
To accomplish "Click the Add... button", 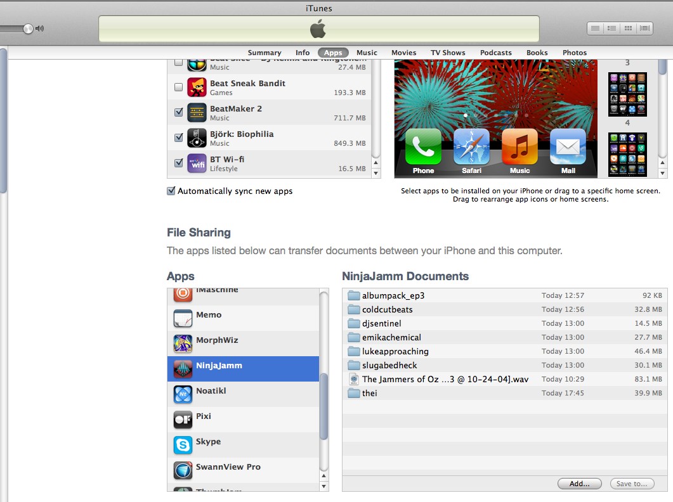I will click(x=579, y=484).
